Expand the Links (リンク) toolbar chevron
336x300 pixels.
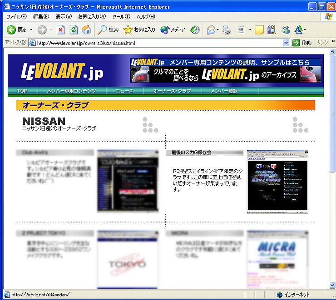333,41
